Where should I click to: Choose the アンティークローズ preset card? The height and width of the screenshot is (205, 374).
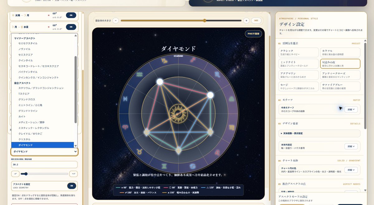(340, 75)
